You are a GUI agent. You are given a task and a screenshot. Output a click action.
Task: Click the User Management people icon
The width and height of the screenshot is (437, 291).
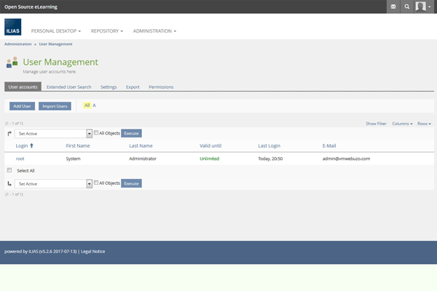(12, 63)
